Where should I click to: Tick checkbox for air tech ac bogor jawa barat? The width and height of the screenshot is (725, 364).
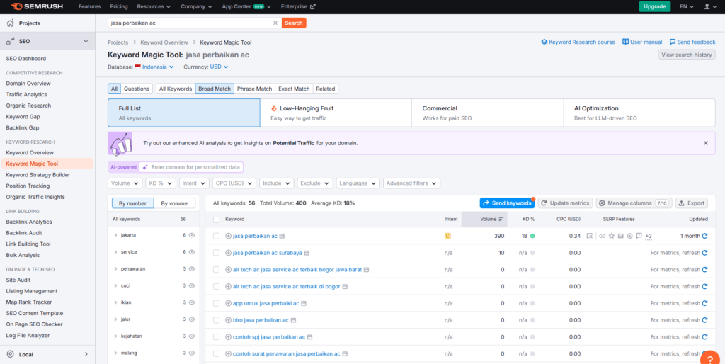(217, 270)
